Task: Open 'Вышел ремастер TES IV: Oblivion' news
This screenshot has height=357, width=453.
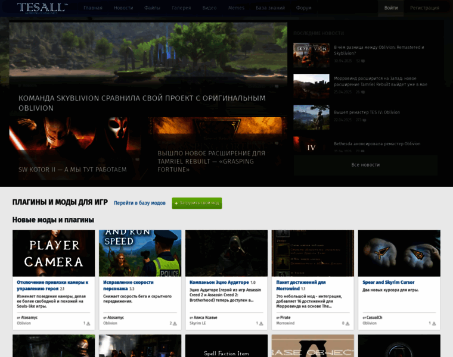Action: [x=367, y=112]
